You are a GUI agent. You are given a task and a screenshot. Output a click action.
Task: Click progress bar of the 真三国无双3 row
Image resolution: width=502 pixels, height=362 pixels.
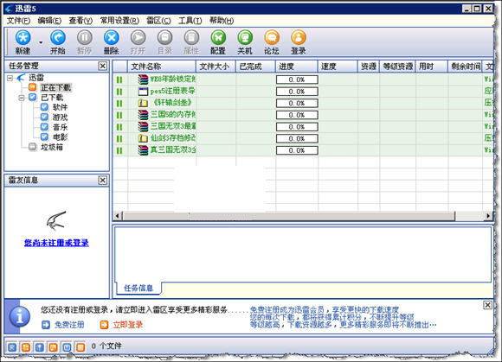click(x=297, y=150)
